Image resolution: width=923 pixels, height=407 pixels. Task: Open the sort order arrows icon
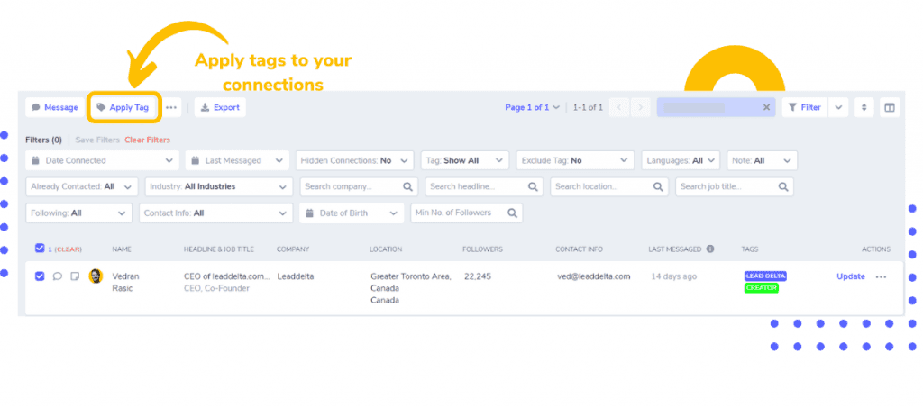coord(864,108)
